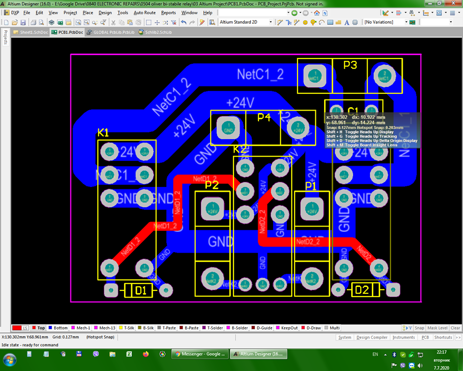Open the Projects side panel tab
Image resolution: width=463 pixels, height=371 pixels.
pos(5,37)
